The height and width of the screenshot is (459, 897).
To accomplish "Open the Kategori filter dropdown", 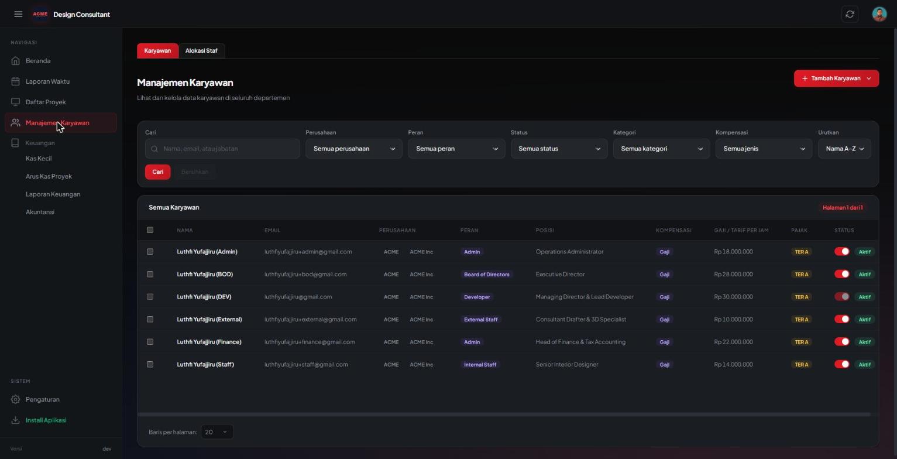I will (x=661, y=149).
